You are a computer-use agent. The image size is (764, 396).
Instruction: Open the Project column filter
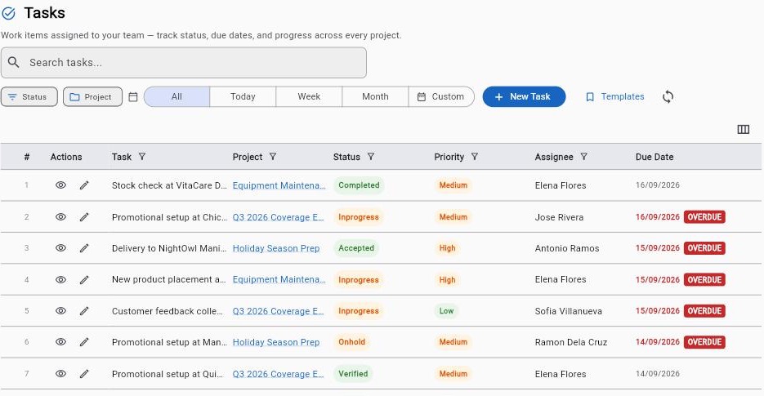pyautogui.click(x=273, y=156)
